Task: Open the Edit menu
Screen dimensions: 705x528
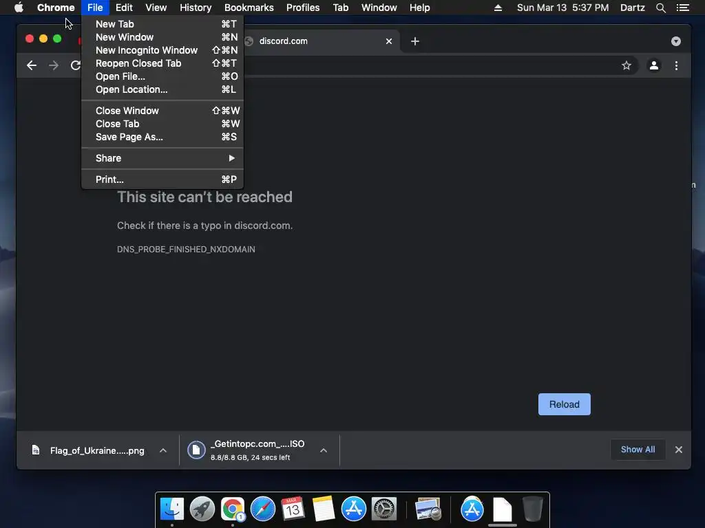Action: (x=124, y=8)
